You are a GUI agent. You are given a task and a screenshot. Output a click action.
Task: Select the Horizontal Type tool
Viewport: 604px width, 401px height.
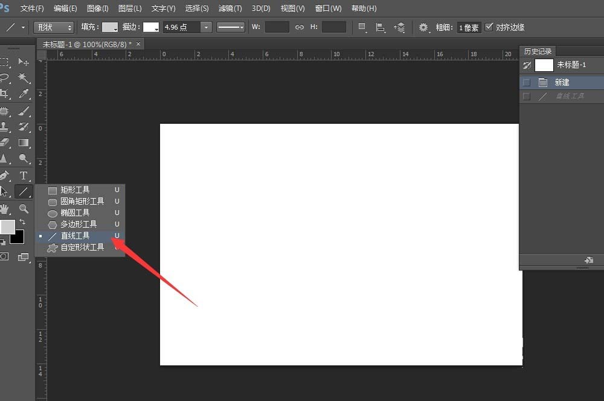24,175
